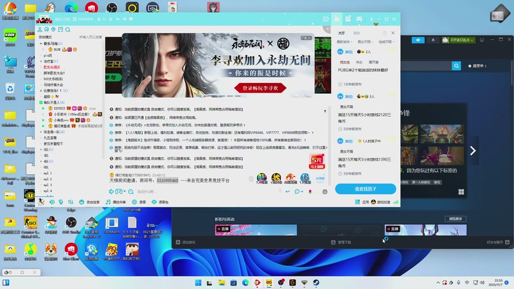Select the 520大作战2队 channel
The width and height of the screenshot is (514, 289).
pyautogui.click(x=53, y=79)
